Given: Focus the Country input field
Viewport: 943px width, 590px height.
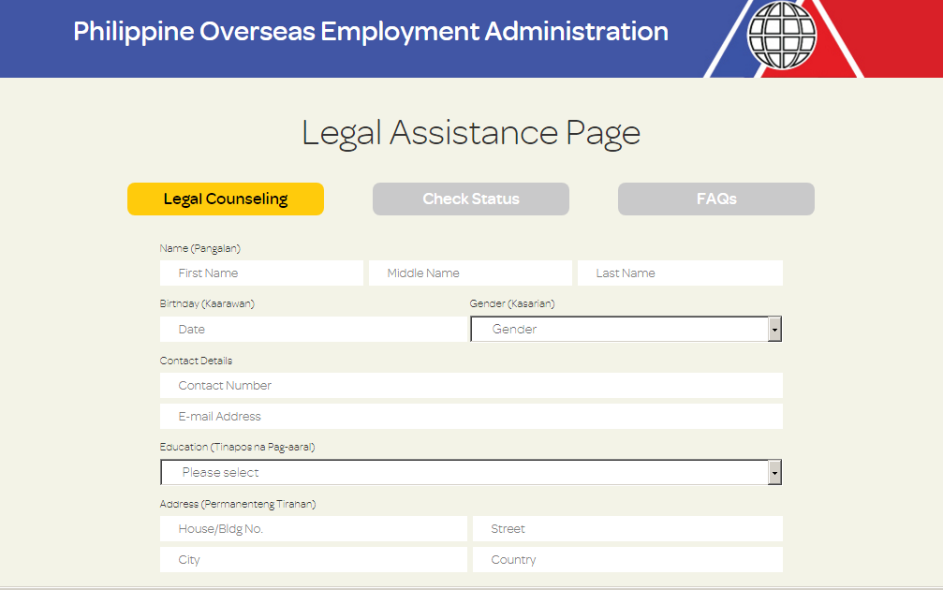Looking at the screenshot, I should [627, 559].
